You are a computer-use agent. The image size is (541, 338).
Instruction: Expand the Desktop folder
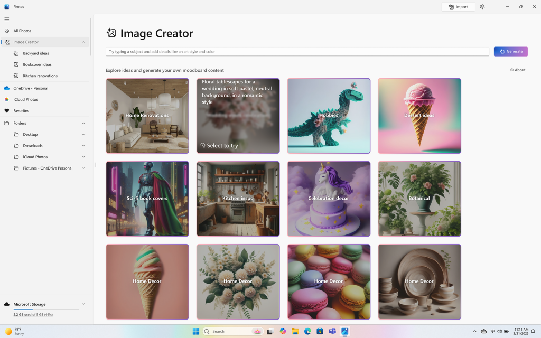click(83, 134)
